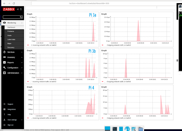Open the Integrations link
Image resolution: width=182 pixels, height=131 pixels.
pyautogui.click(x=12, y=109)
